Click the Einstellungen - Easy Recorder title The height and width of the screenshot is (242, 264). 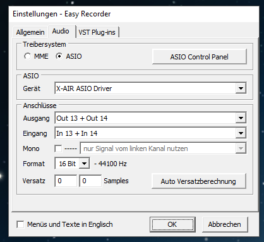(x=62, y=14)
